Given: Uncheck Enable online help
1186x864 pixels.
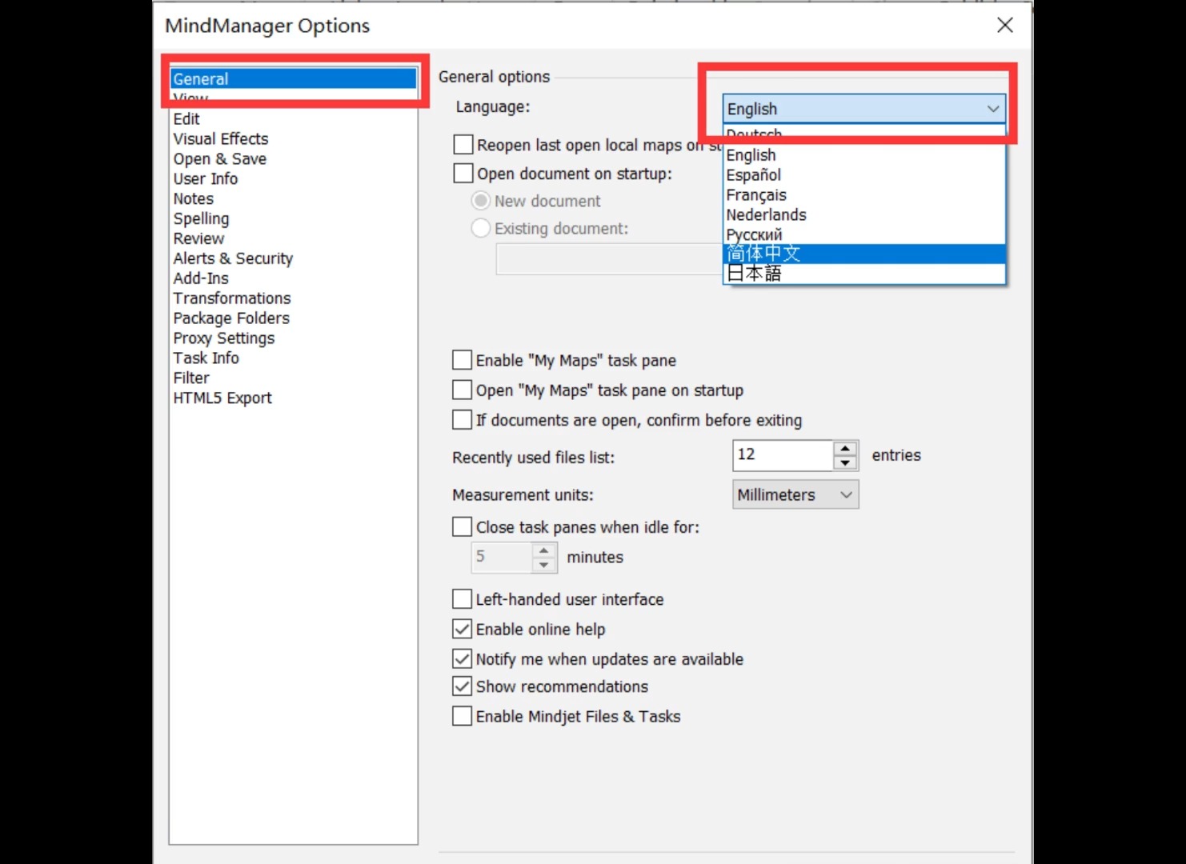Looking at the screenshot, I should click(x=462, y=630).
